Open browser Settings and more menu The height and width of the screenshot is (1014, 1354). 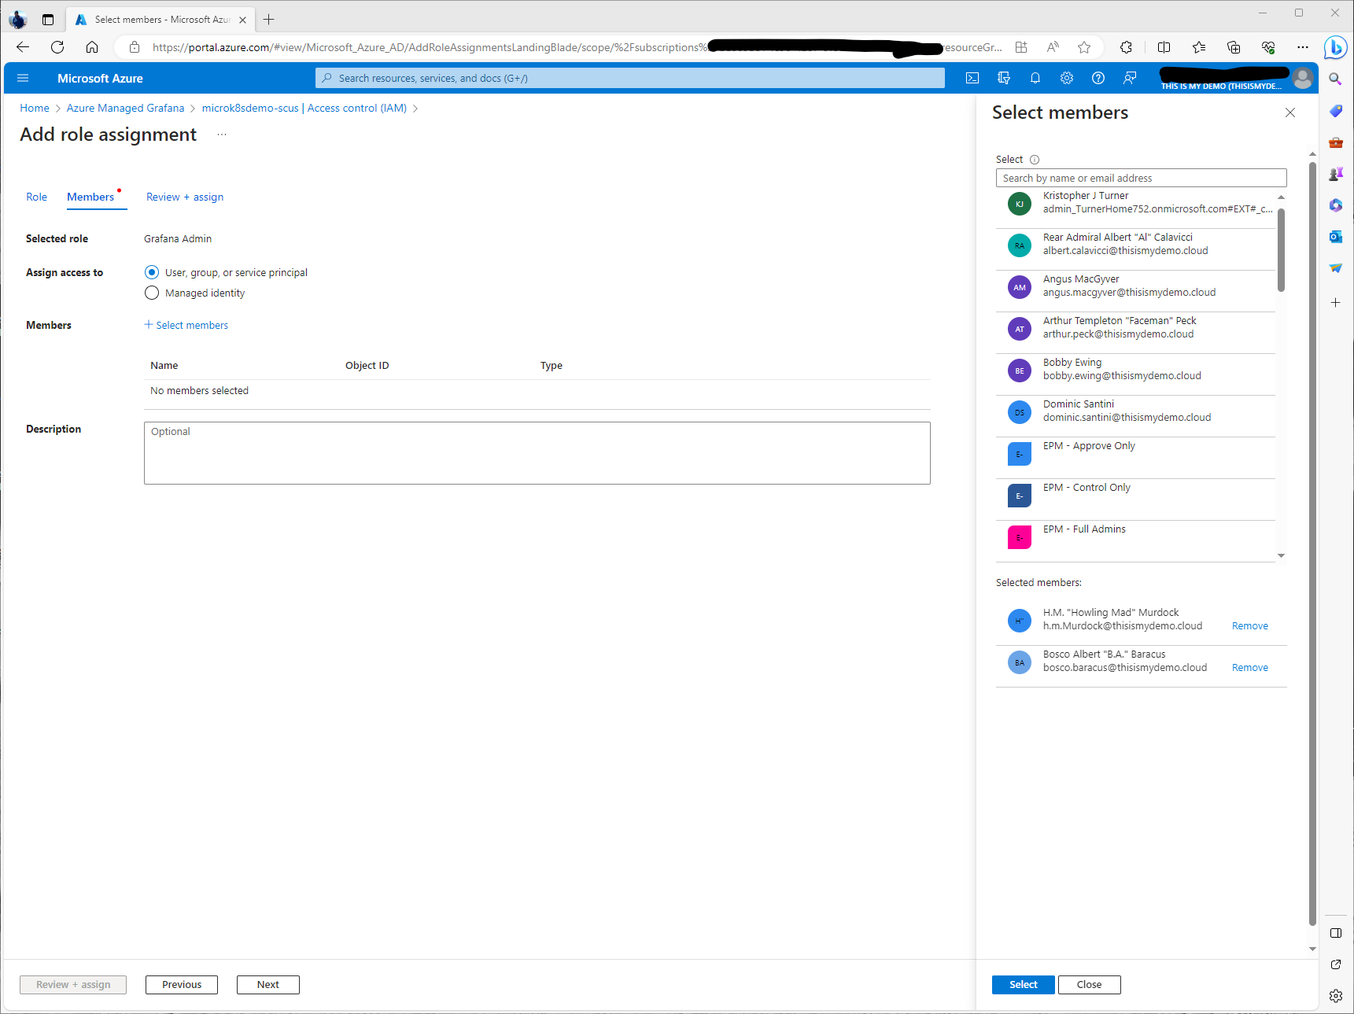tap(1303, 47)
